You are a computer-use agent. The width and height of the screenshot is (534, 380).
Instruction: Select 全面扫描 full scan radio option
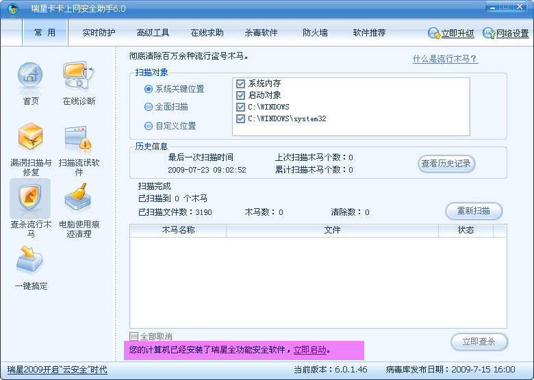coord(149,107)
